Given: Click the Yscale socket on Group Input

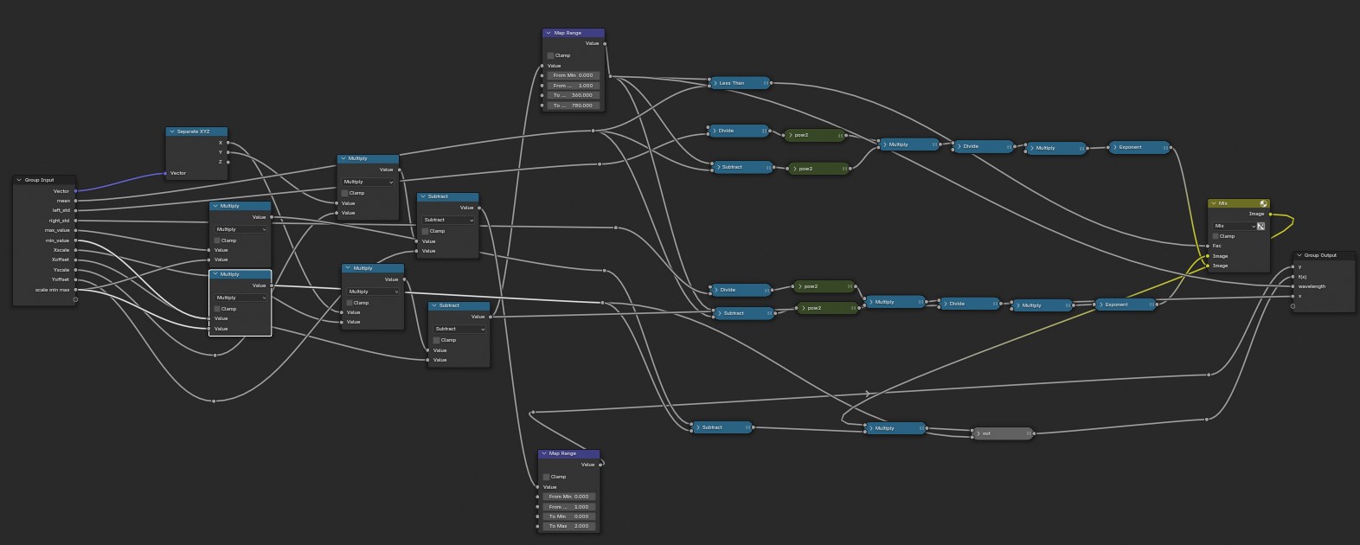Looking at the screenshot, I should point(76,270).
